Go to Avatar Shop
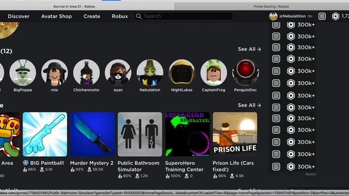The width and height of the screenshot is (349, 196). pos(56,16)
